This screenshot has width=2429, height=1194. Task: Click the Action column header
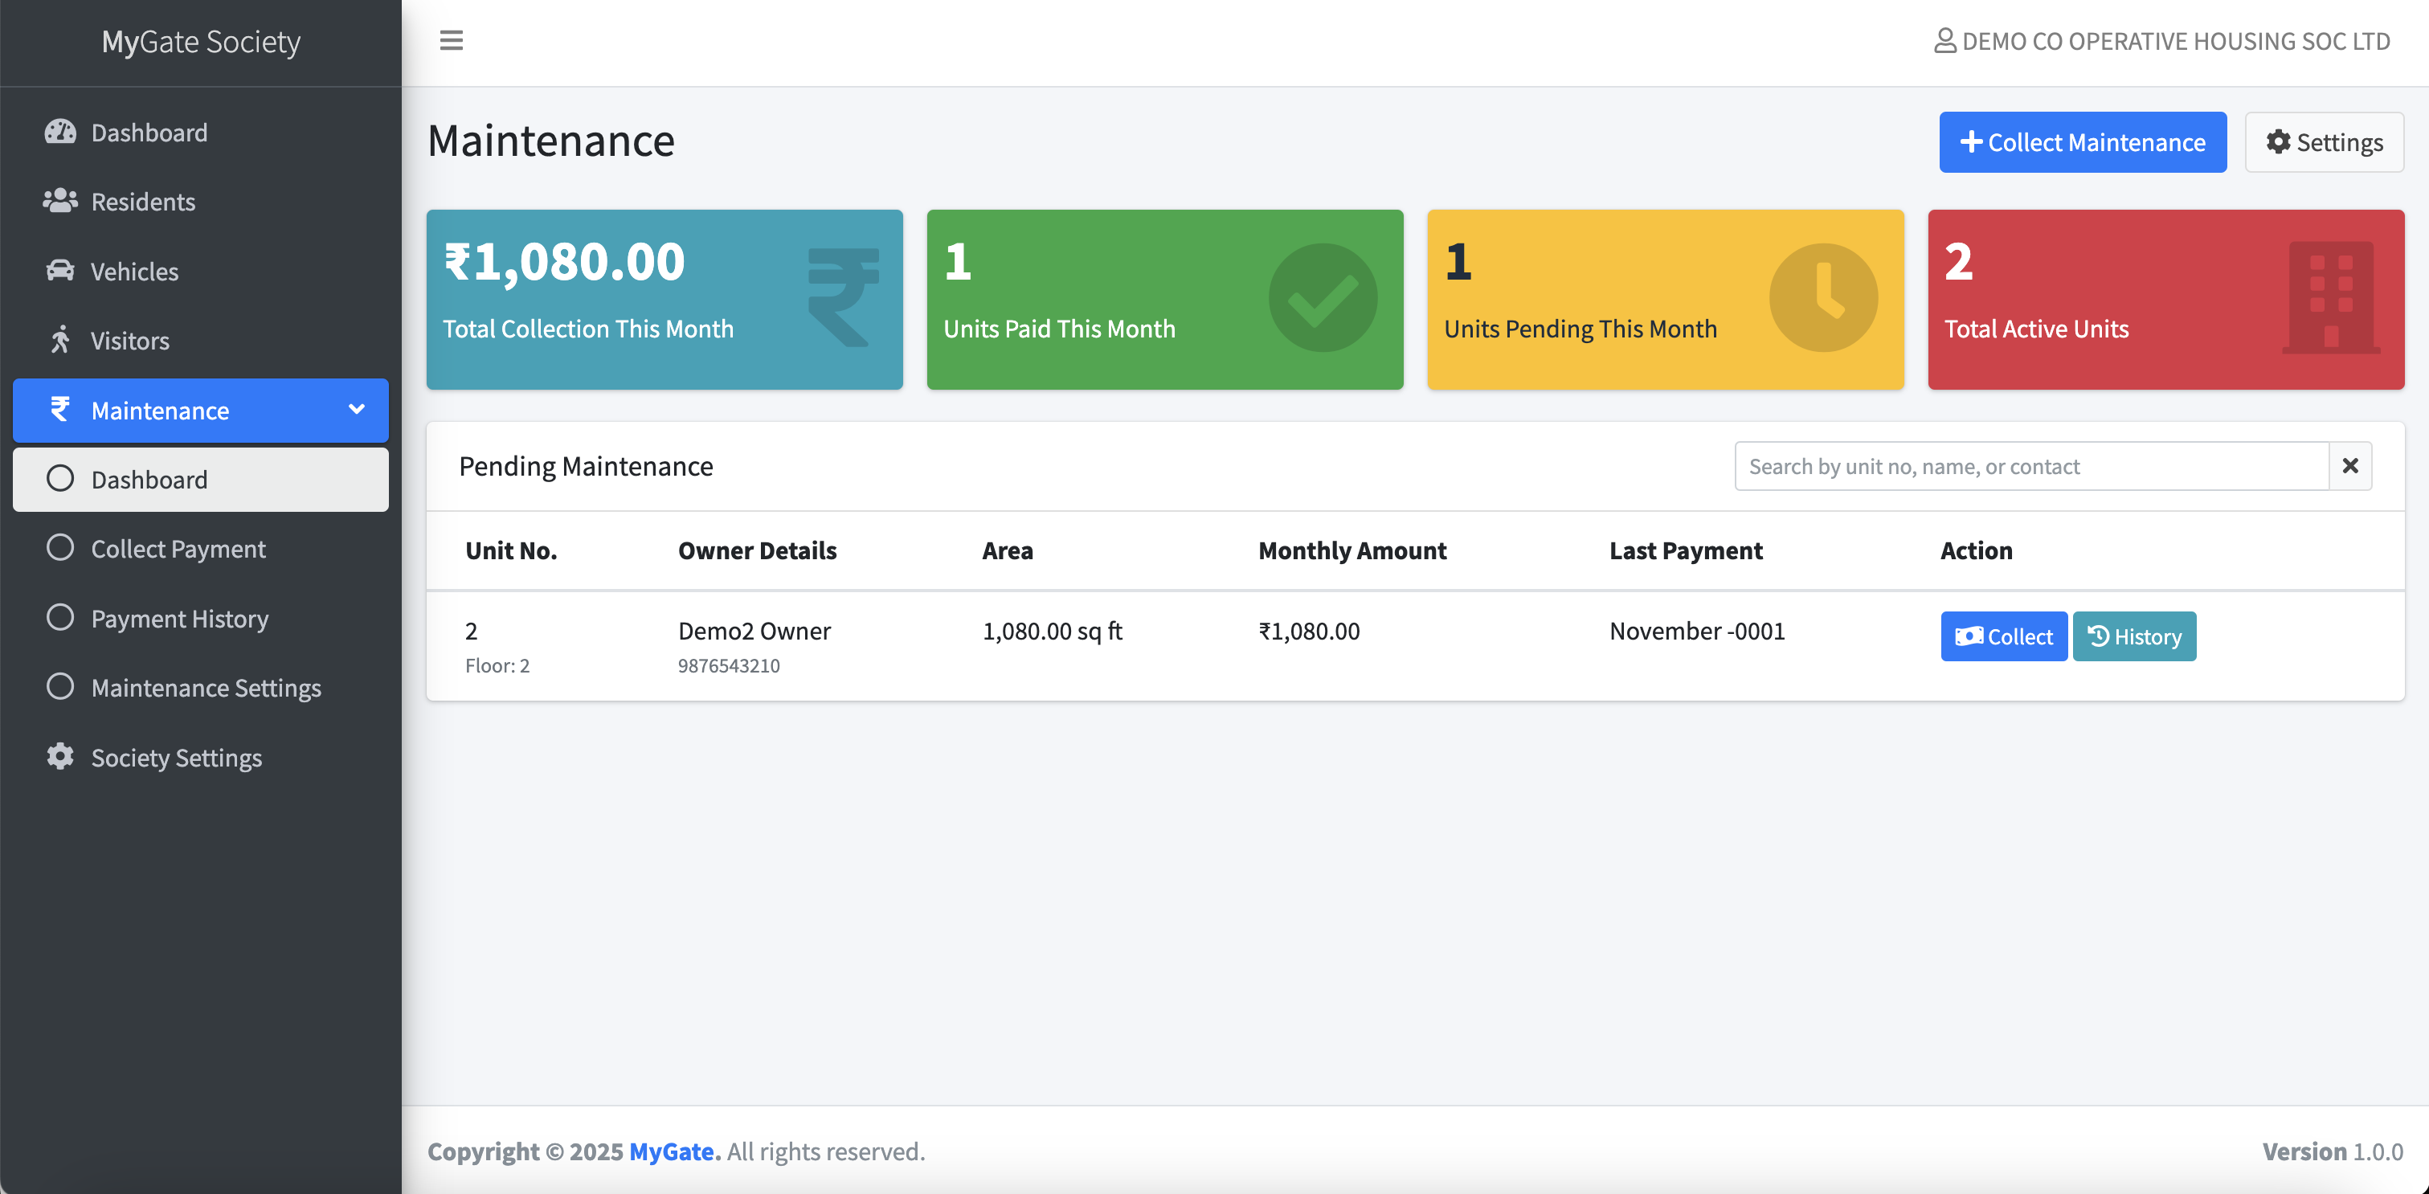(1977, 550)
